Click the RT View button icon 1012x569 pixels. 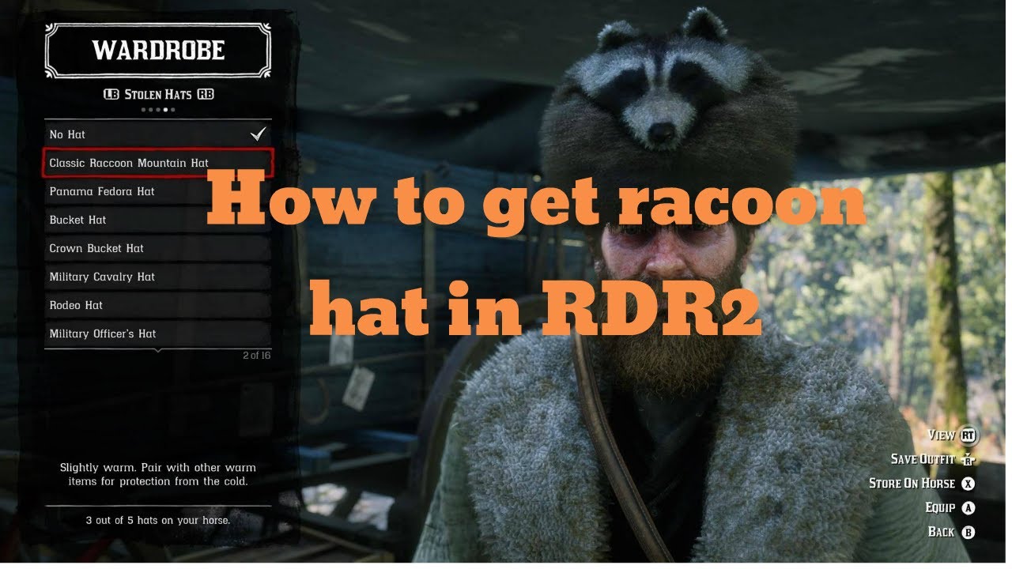[969, 435]
